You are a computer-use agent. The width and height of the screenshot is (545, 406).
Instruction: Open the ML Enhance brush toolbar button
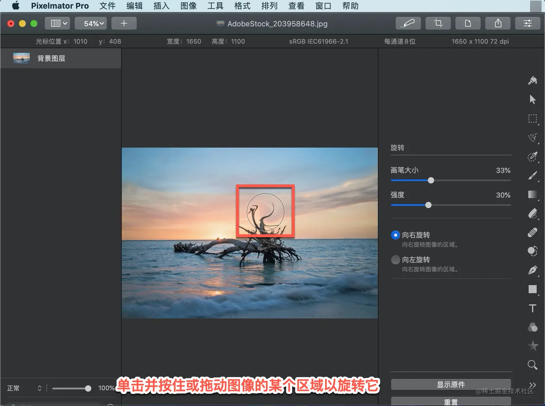pos(408,23)
